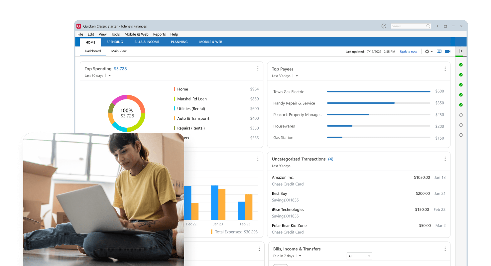This screenshot has height=266, width=491.
Task: Open the Top Spending card options menu
Action: click(x=258, y=68)
